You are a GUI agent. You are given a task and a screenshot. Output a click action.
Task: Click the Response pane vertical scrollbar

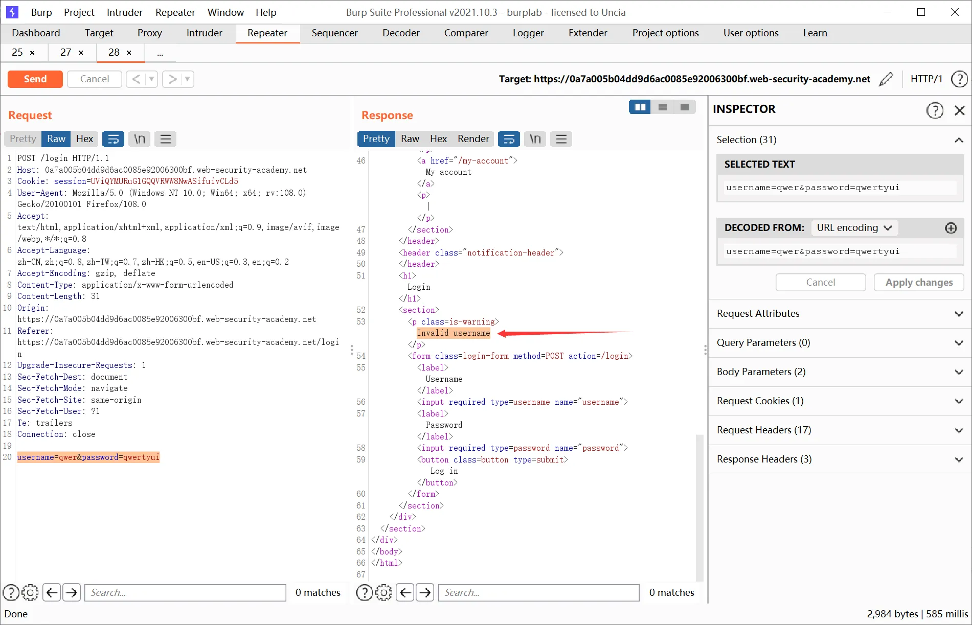[699, 508]
